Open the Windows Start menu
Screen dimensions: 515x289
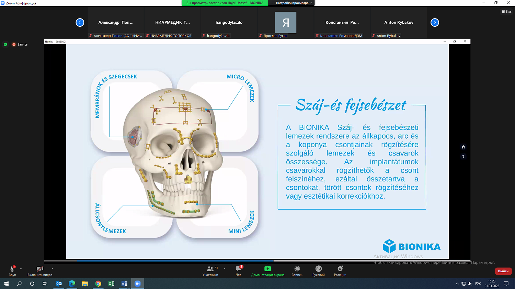(6, 284)
